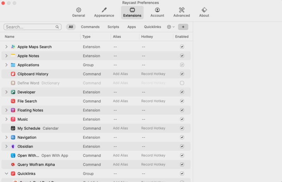This screenshot has height=182, width=282.
Task: Switch to the Commands filter tab
Action: (x=90, y=27)
